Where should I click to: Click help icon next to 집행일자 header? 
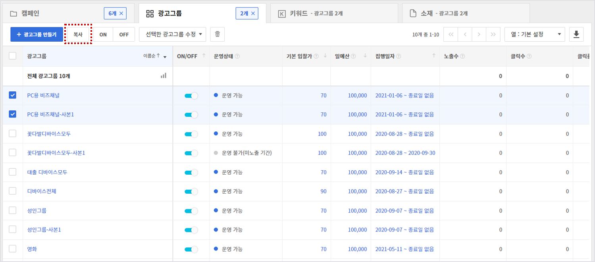398,56
